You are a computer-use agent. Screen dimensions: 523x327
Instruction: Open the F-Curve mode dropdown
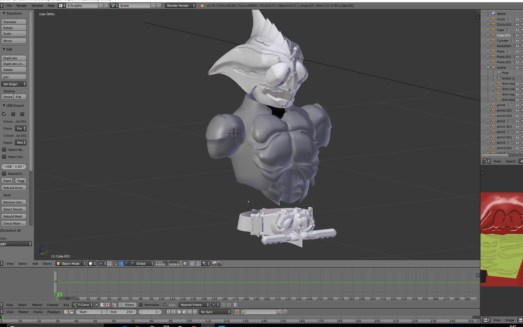pyautogui.click(x=83, y=305)
